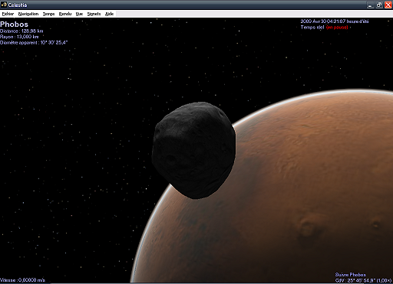Open the Rendu menu
Screen dimensions: 393x284
[65, 14]
